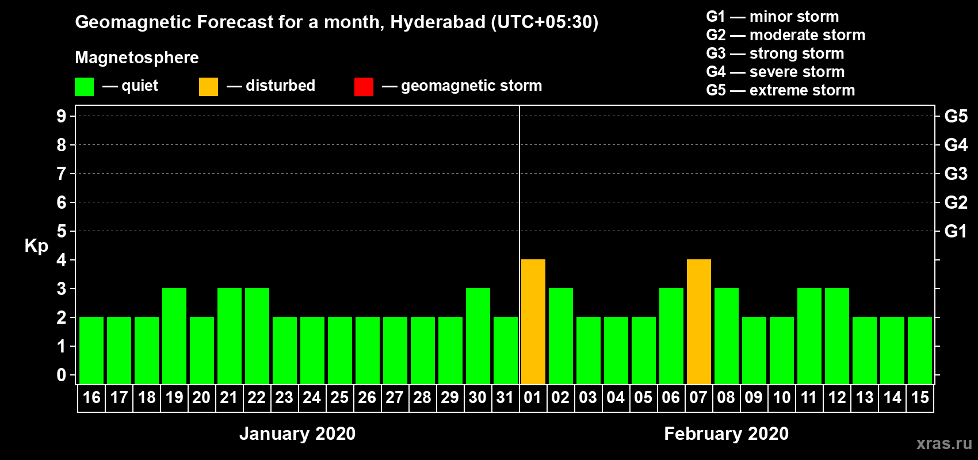The height and width of the screenshot is (460, 978).
Task: Click the Kp axis value 0
Action: pos(62,375)
